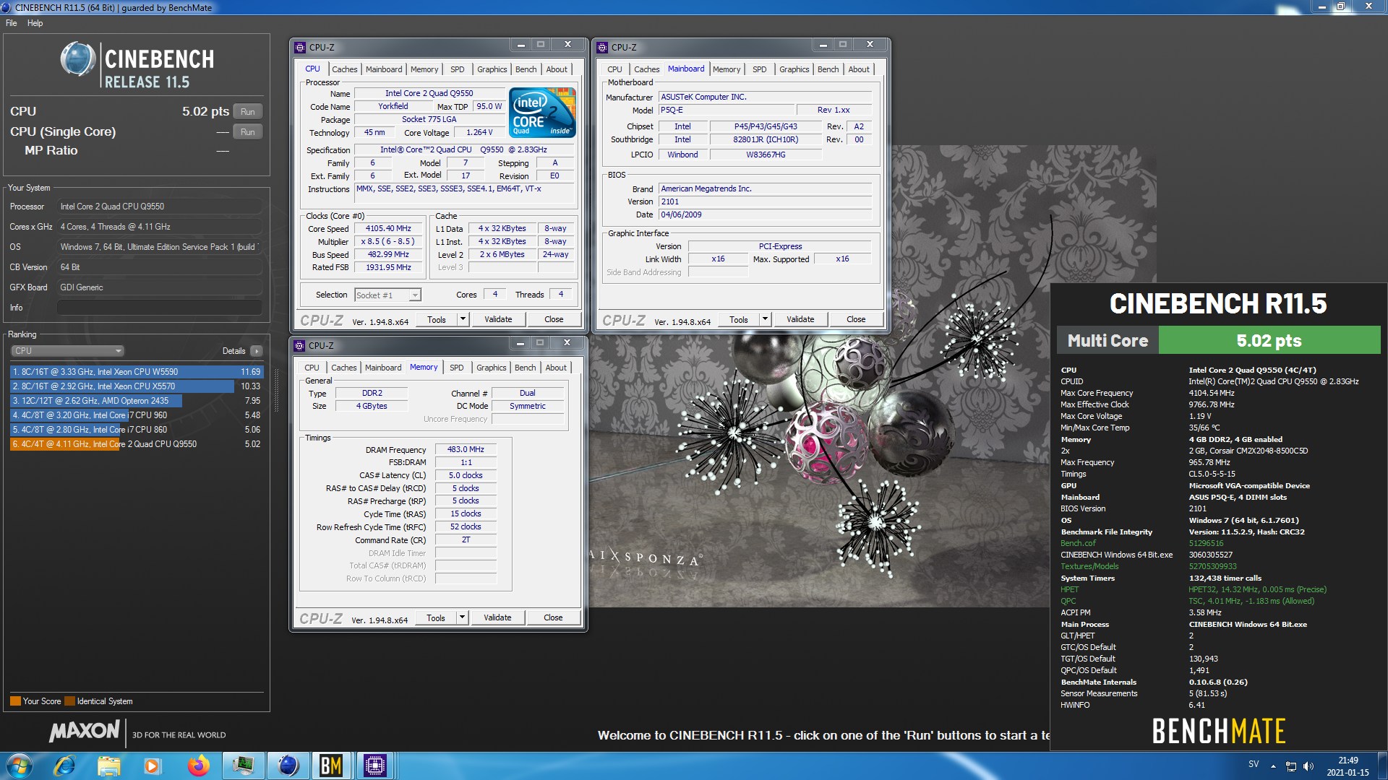Open the Cinebench File menu

point(12,23)
